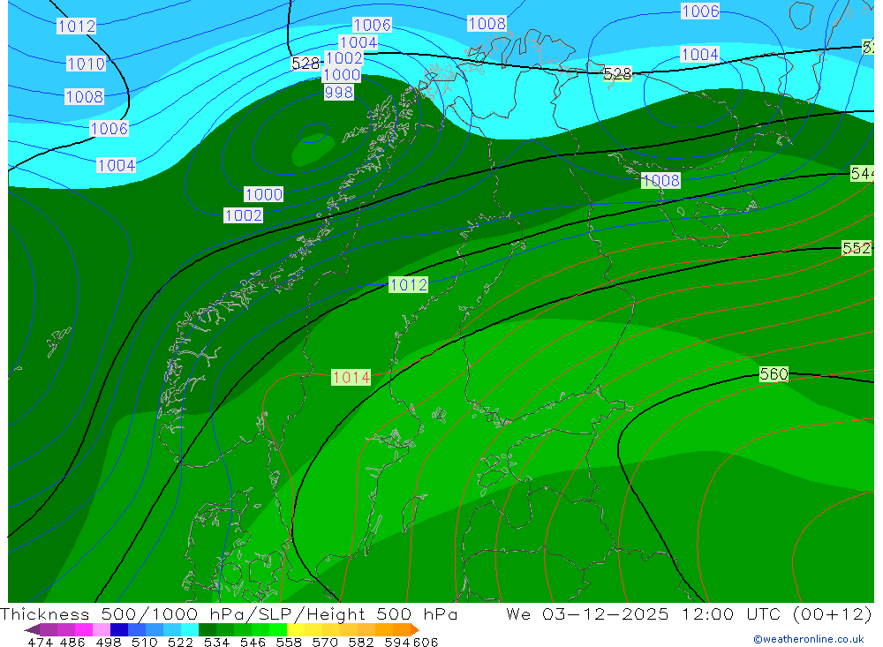Click the 546 legend value
The width and height of the screenshot is (883, 647).
click(253, 642)
